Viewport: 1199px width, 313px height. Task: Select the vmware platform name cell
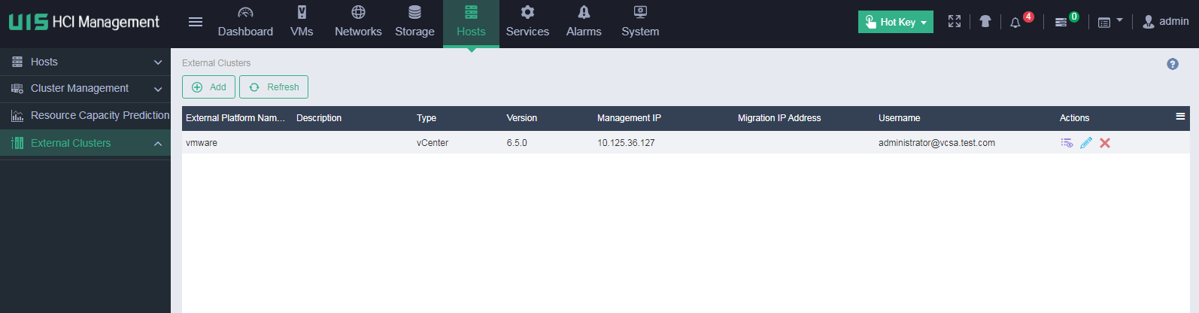click(x=202, y=143)
